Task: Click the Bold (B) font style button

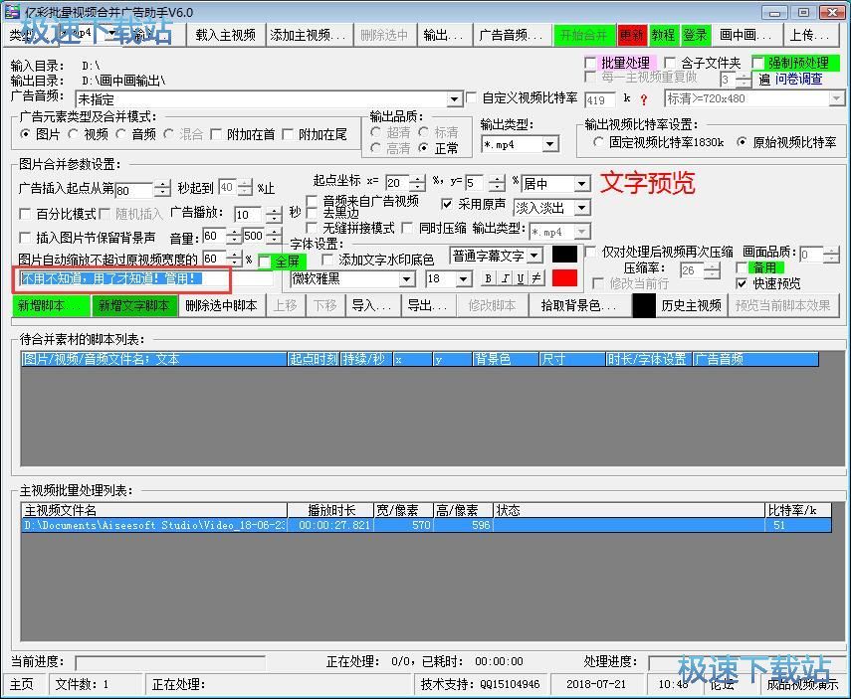Action: 489,279
